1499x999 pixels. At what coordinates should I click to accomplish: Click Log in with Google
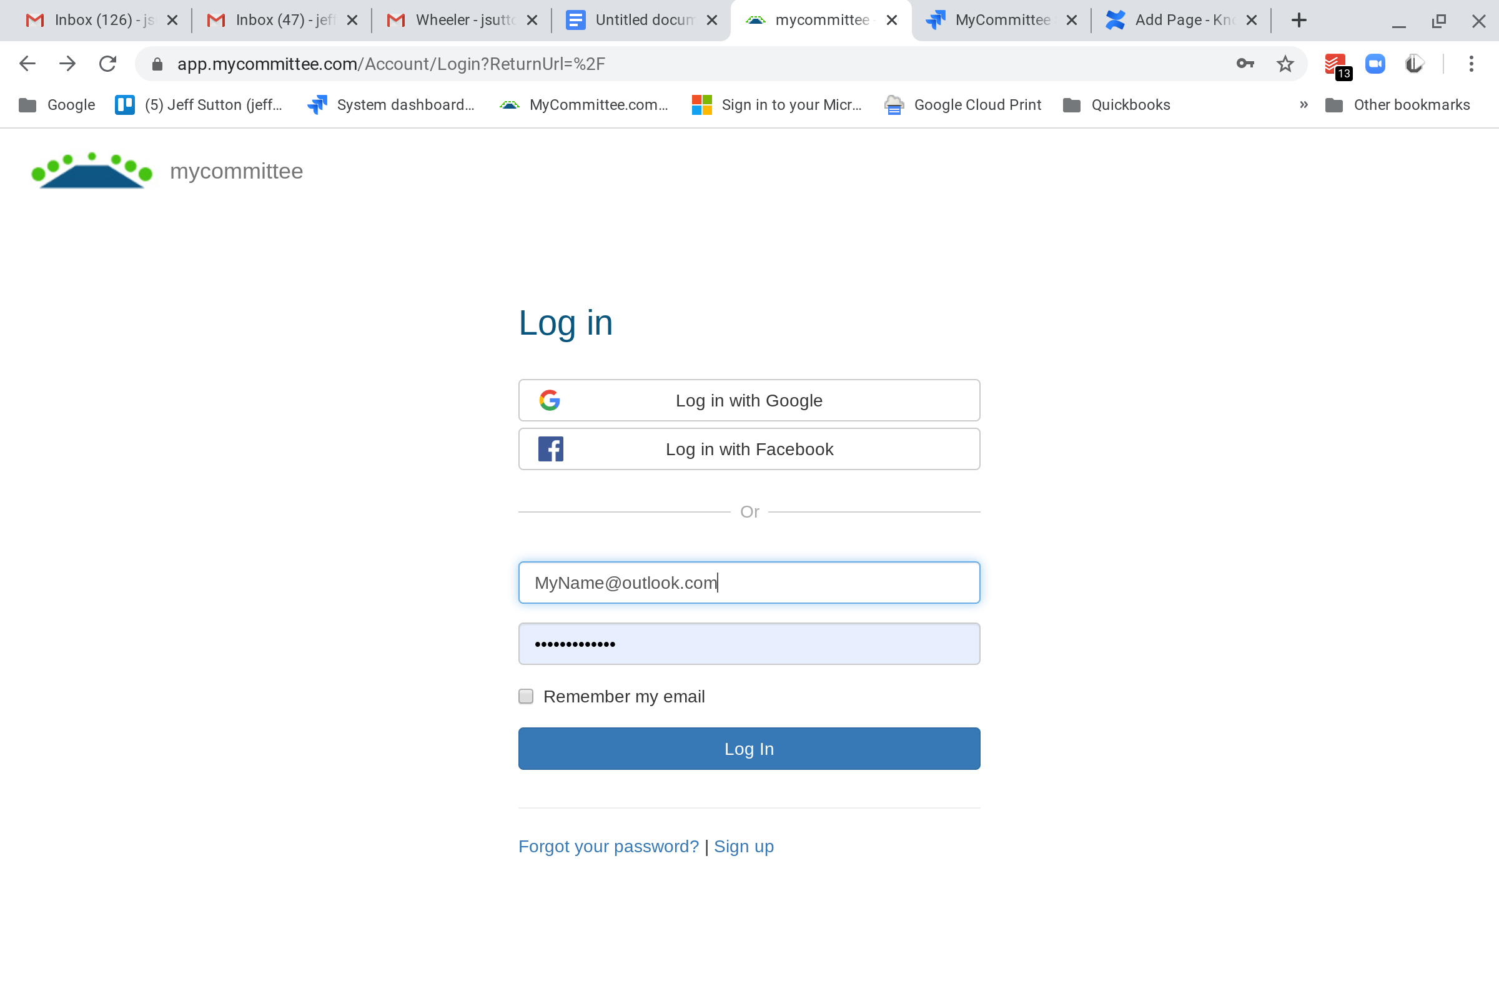click(749, 400)
